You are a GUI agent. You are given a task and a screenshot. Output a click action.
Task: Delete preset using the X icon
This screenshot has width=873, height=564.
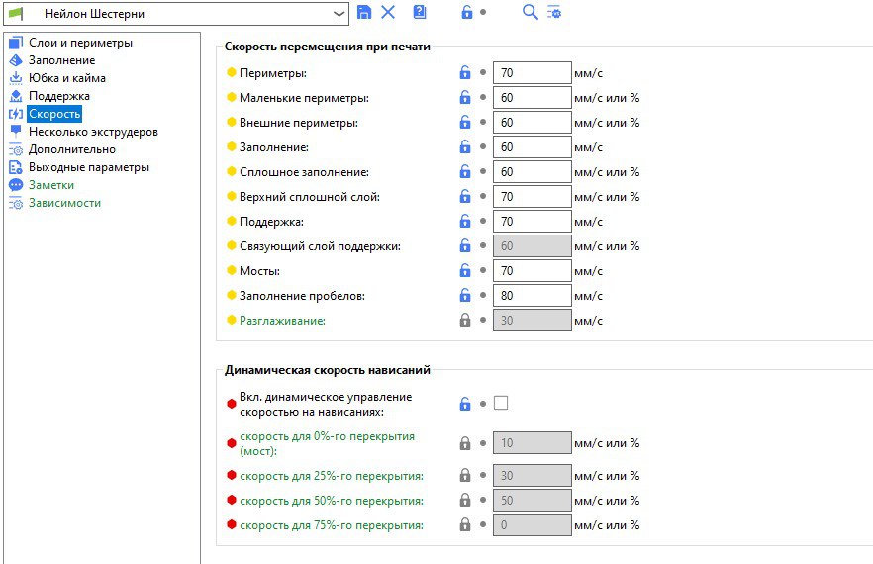point(388,12)
